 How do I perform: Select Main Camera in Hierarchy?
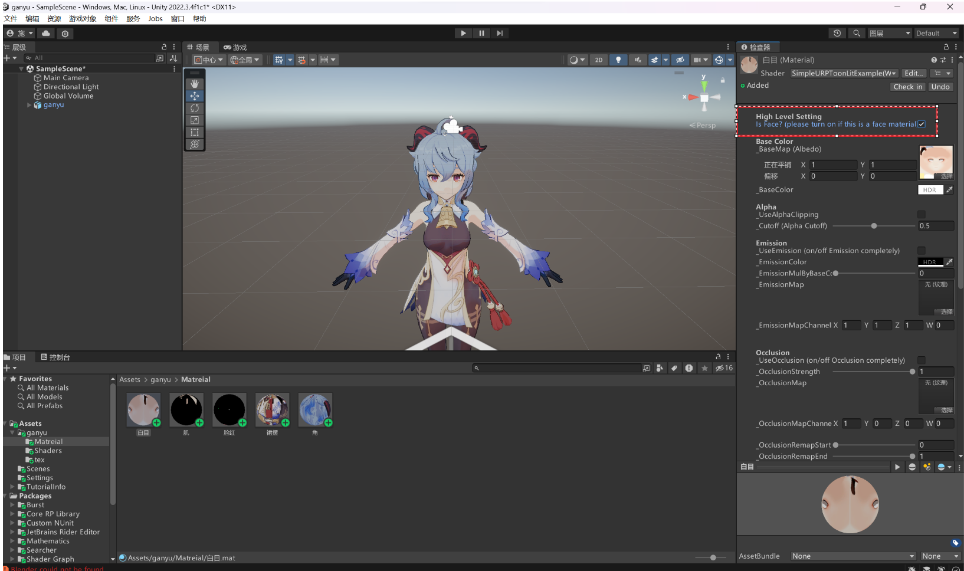point(66,78)
